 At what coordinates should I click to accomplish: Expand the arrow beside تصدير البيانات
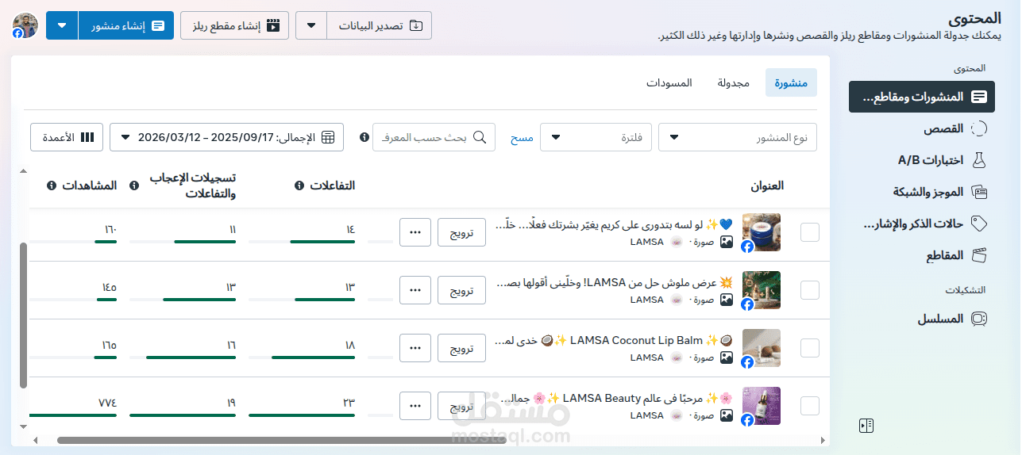(x=311, y=25)
